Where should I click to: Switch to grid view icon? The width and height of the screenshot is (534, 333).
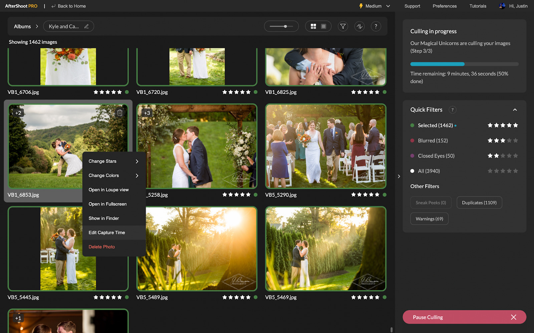coord(313,26)
